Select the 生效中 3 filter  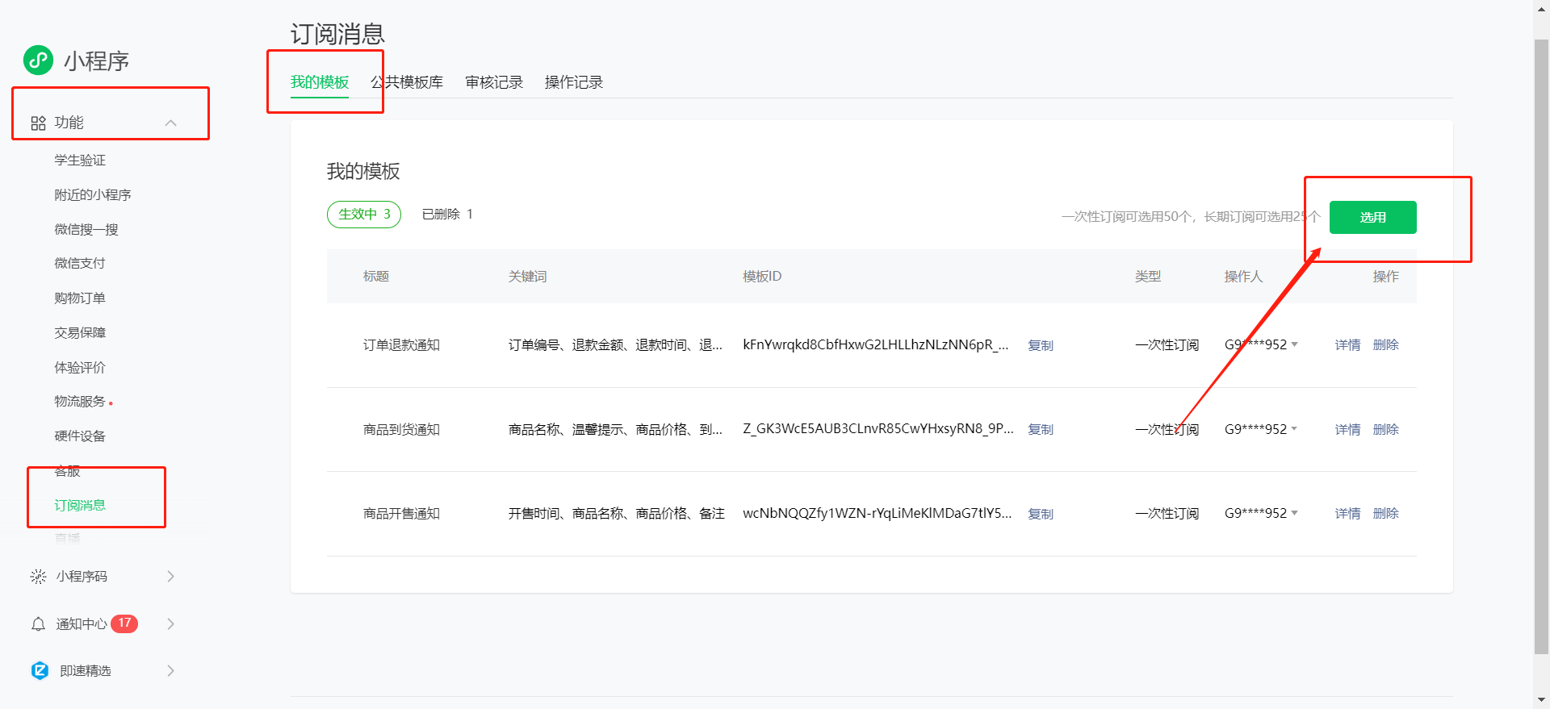coord(364,215)
